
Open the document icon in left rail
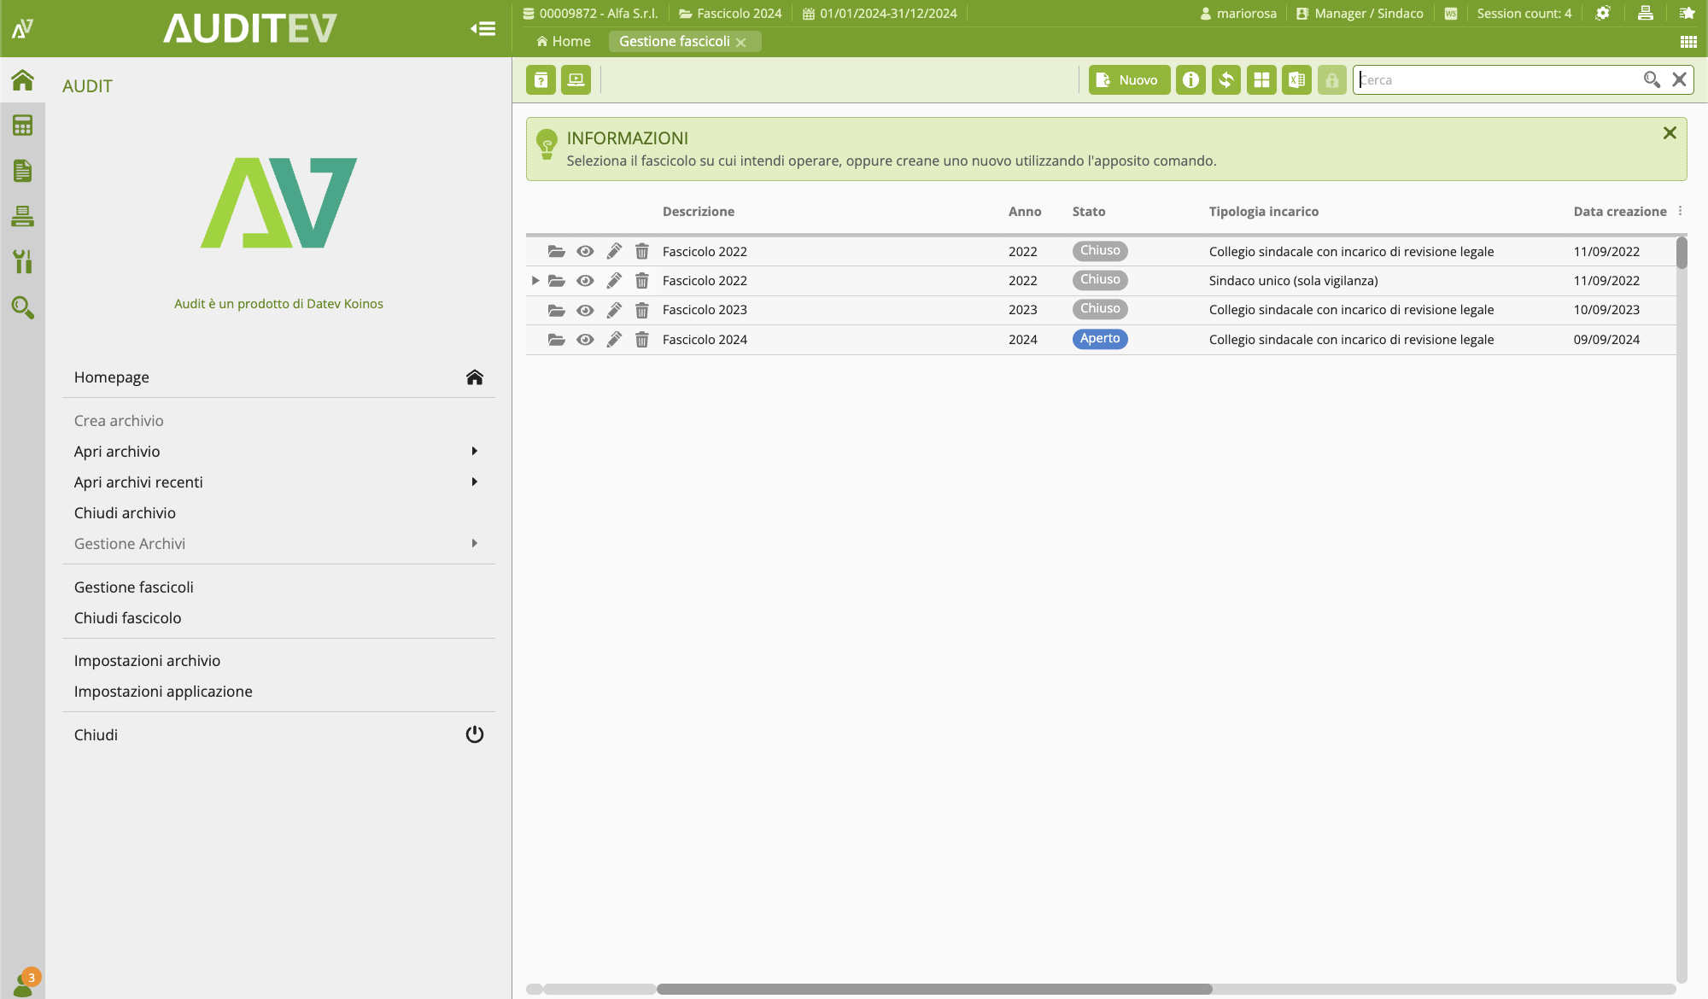pos(22,171)
